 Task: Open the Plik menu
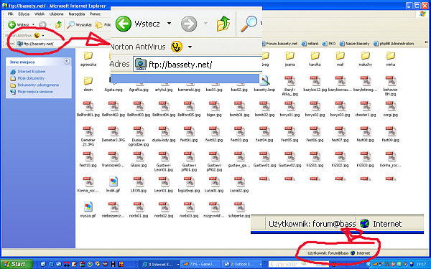[x=11, y=14]
